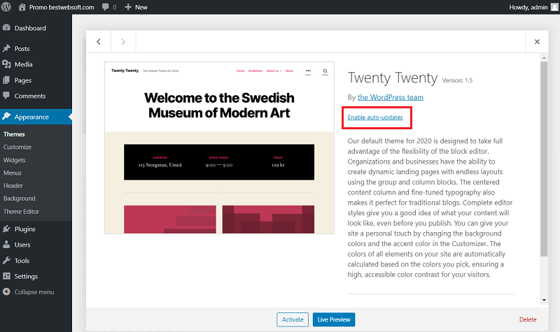Select Header submenu item
The width and height of the screenshot is (560, 332).
[13, 185]
